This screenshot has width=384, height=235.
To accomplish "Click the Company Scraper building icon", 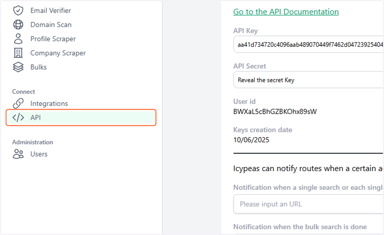I will pos(18,53).
